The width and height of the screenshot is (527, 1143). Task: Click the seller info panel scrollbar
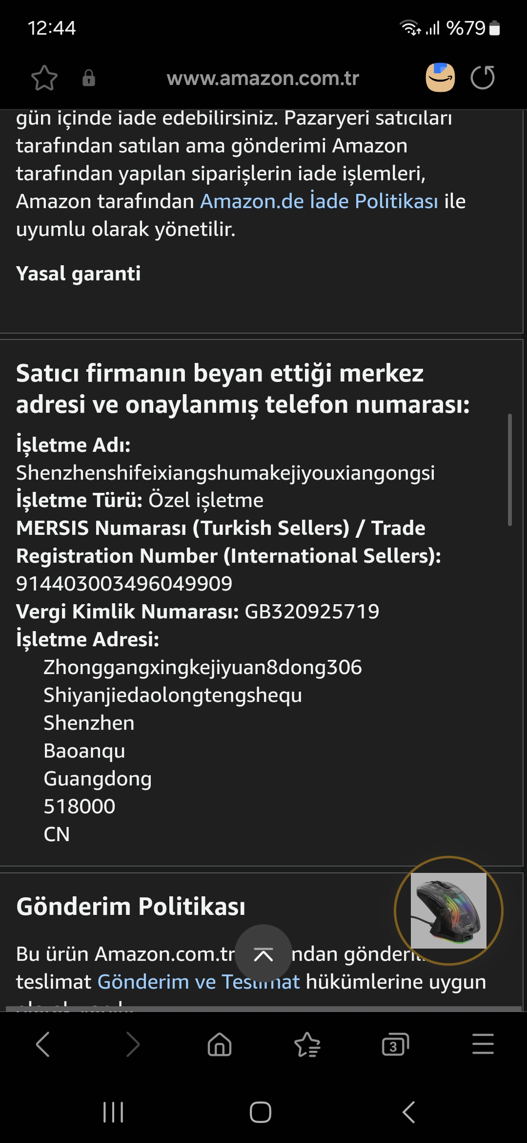coord(509,470)
